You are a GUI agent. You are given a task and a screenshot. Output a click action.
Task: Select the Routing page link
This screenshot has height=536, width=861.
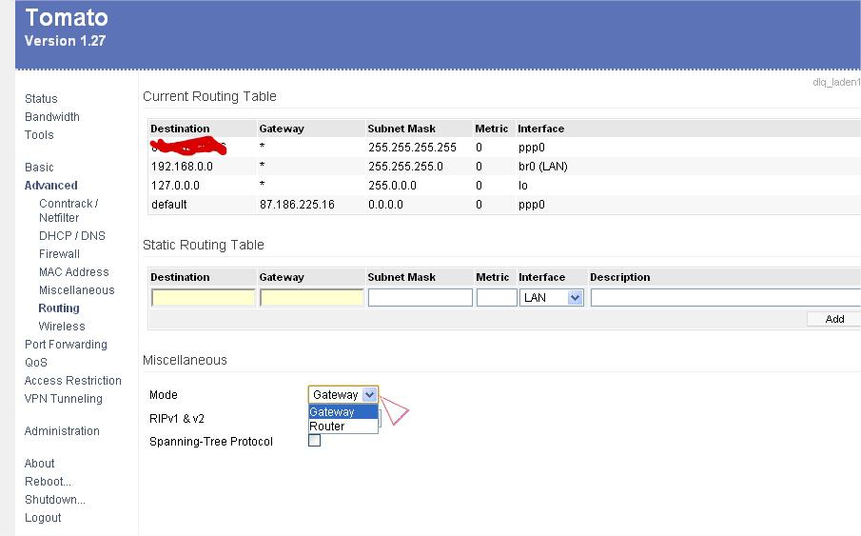pos(59,308)
